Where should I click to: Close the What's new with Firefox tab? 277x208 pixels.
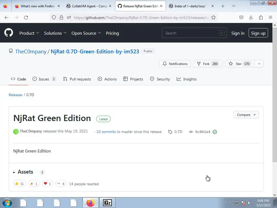[x=59, y=6]
